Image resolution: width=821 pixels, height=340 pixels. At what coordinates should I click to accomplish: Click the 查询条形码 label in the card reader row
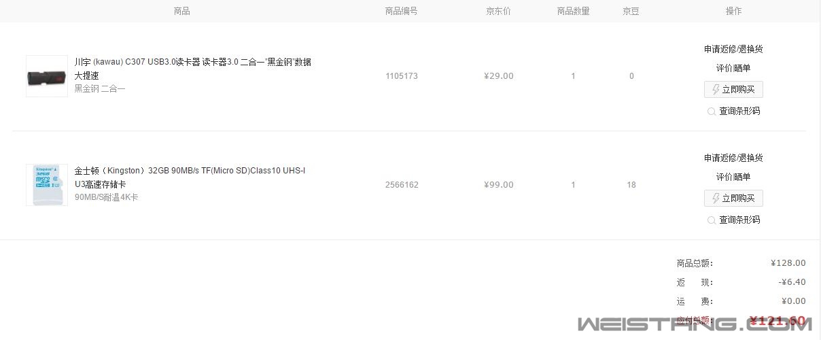click(x=739, y=111)
